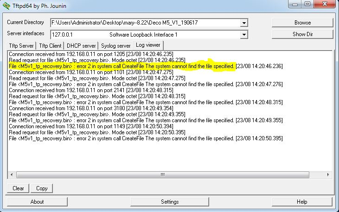Click the Current Directory path field

click(145, 23)
